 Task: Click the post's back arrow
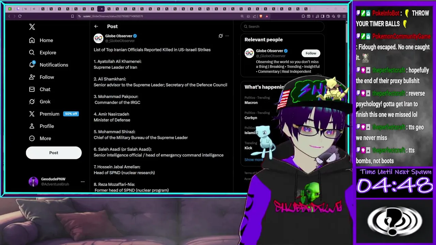coord(96,26)
